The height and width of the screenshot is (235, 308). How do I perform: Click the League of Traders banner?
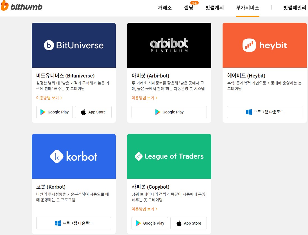click(x=169, y=156)
